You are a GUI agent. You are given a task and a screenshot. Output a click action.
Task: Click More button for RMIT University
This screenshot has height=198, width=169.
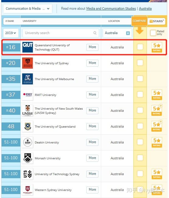click(x=92, y=94)
